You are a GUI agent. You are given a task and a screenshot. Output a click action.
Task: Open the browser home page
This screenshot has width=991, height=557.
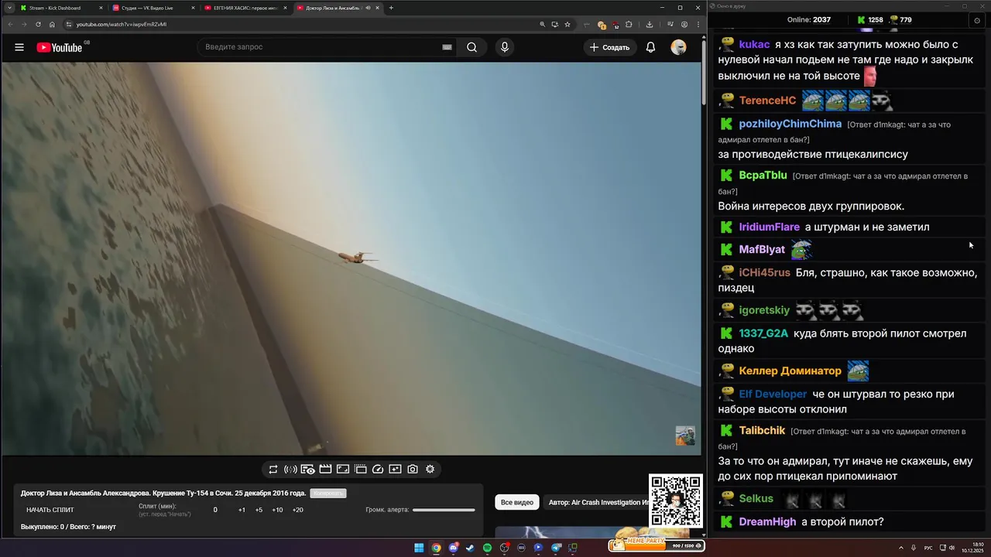tap(52, 24)
